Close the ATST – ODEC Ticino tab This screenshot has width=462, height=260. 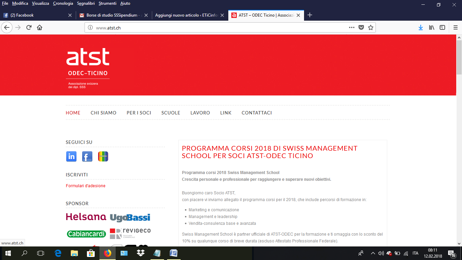[x=298, y=15]
